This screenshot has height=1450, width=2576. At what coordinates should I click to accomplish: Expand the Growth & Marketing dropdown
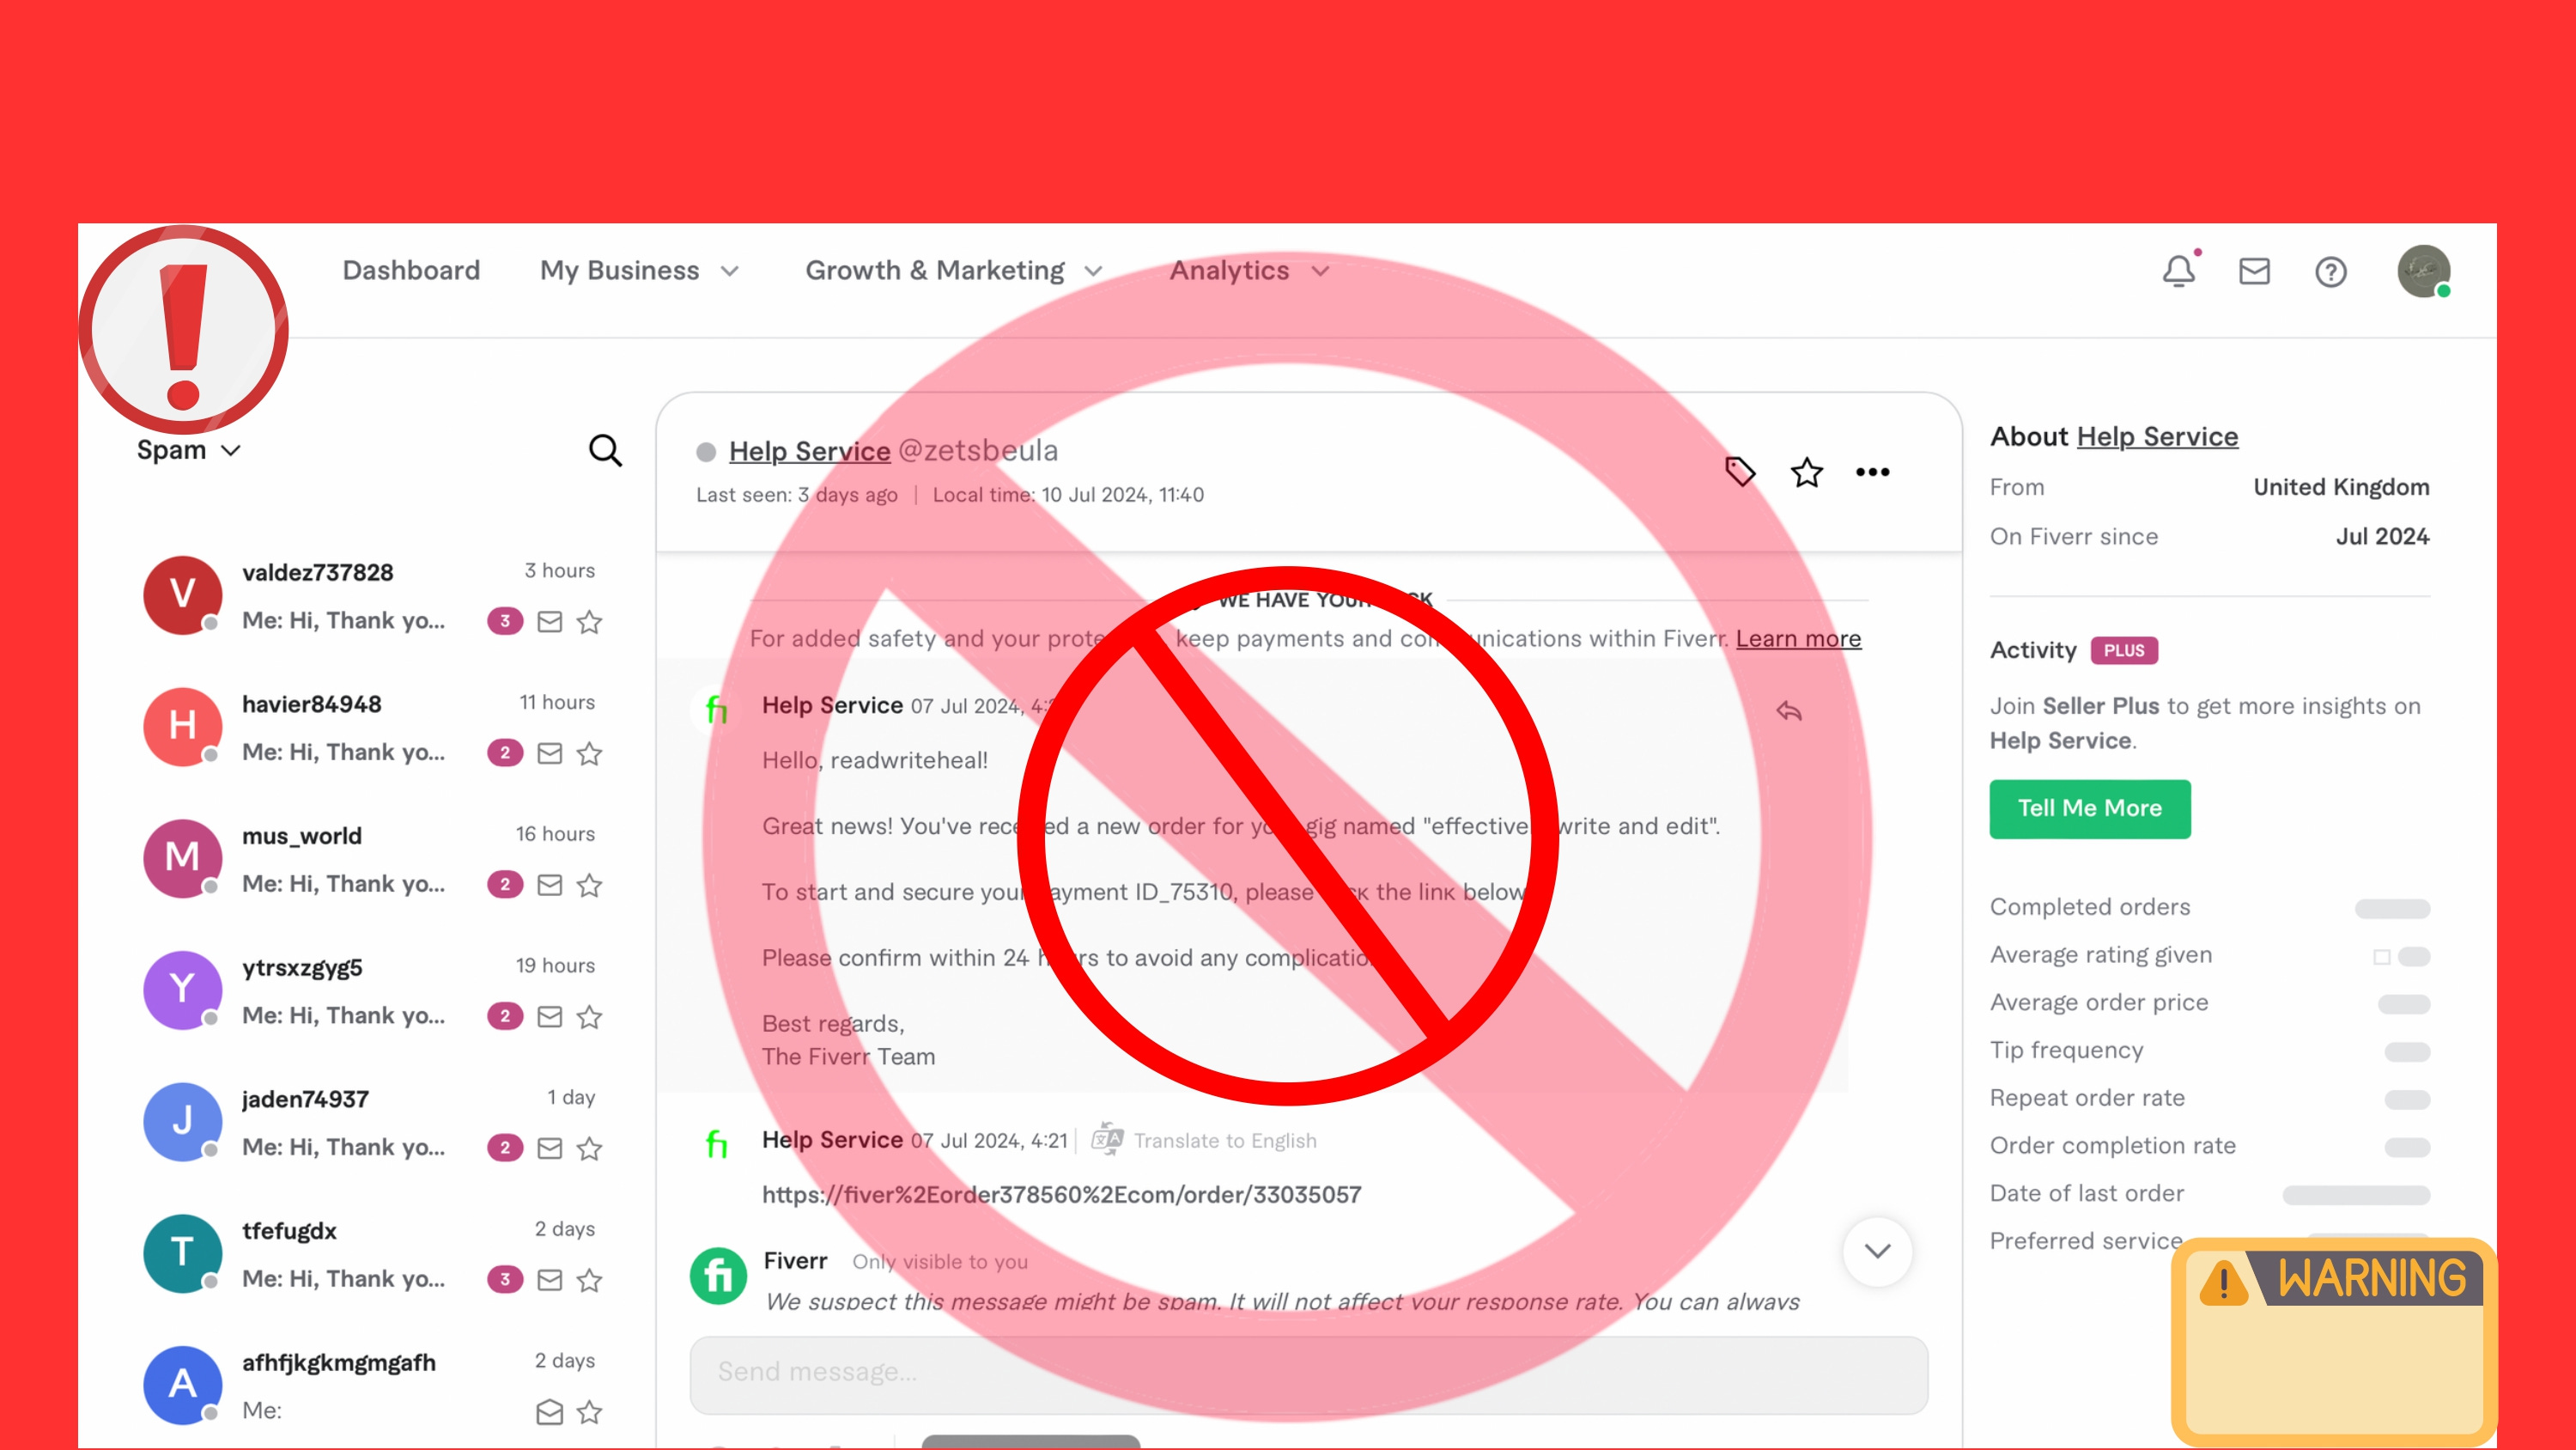[x=953, y=271]
